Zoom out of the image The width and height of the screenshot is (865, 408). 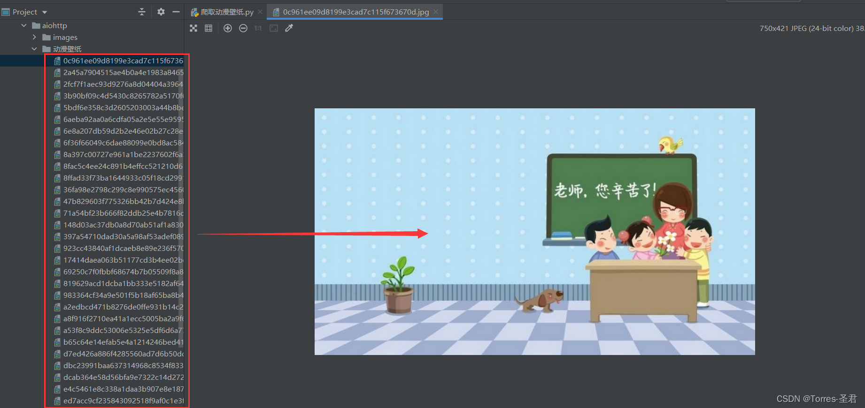[243, 28]
